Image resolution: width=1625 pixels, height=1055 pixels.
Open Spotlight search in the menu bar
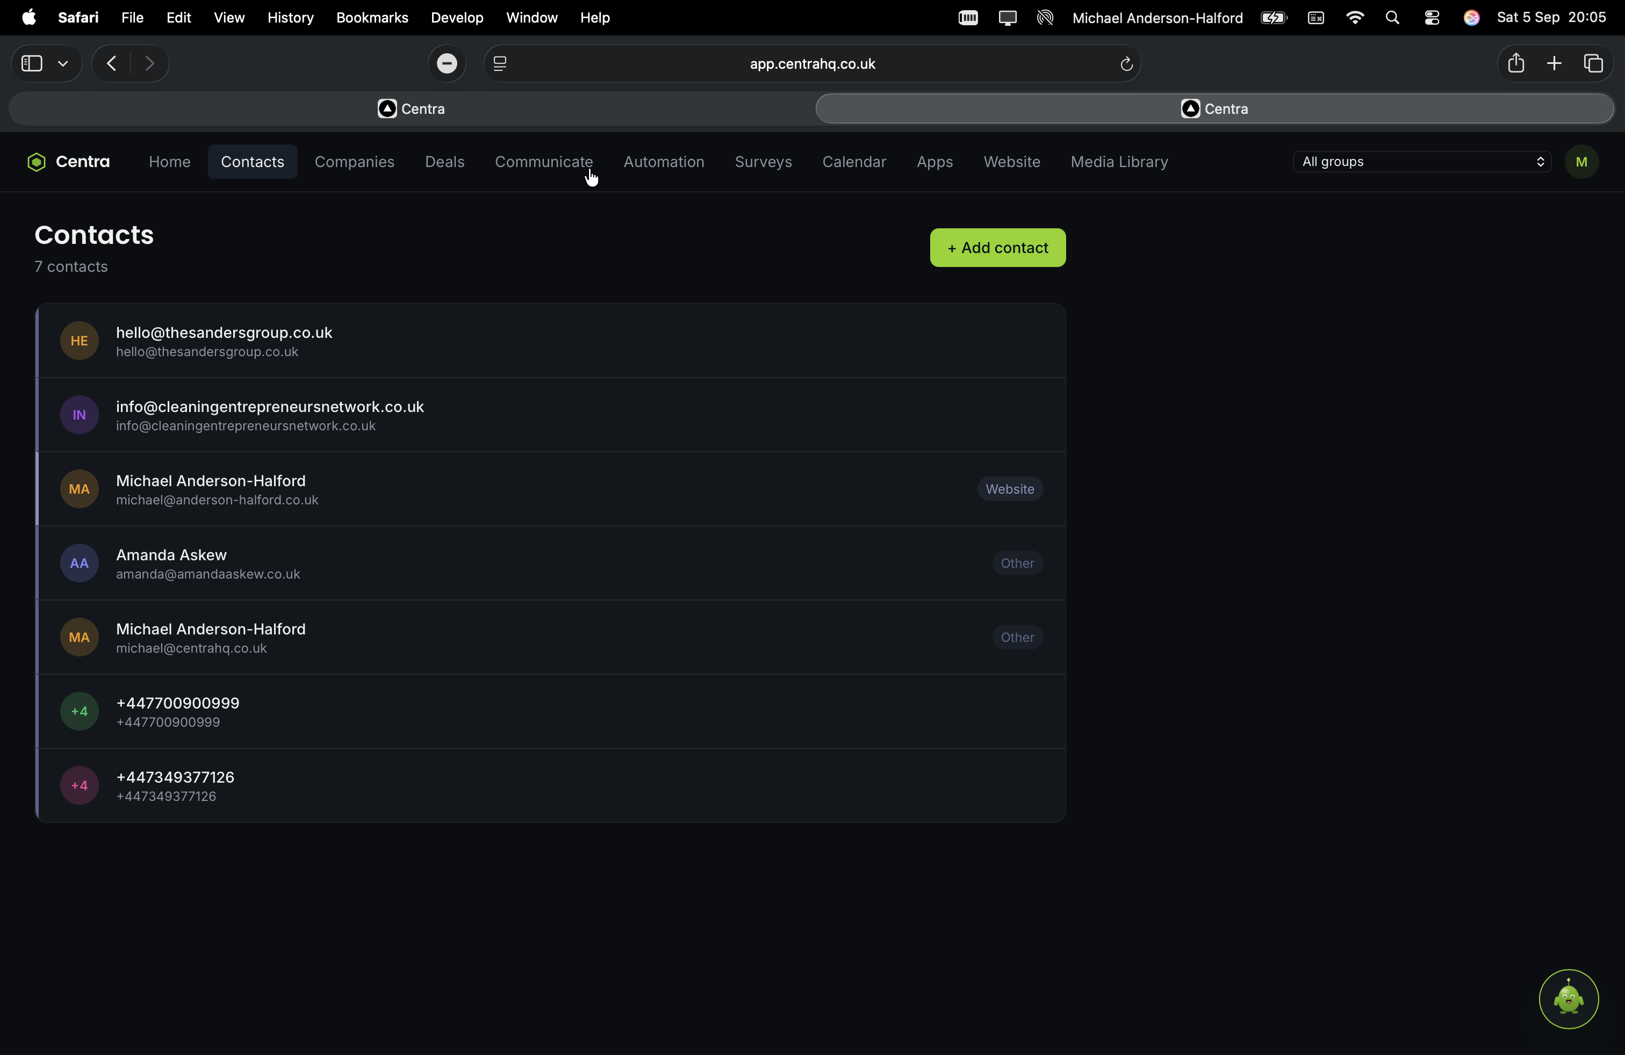(1393, 18)
